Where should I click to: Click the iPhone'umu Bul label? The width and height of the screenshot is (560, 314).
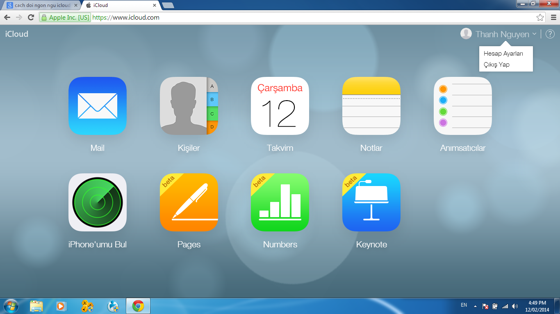(98, 244)
